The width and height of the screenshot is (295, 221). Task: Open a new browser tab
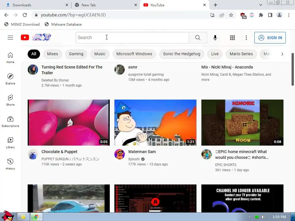pos(215,5)
